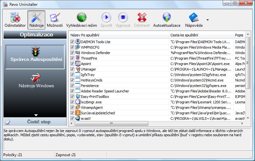Click path C:\Program Files\Apoint2K\Apoint.exe
The height and width of the screenshot is (161, 255).
click(x=200, y=64)
